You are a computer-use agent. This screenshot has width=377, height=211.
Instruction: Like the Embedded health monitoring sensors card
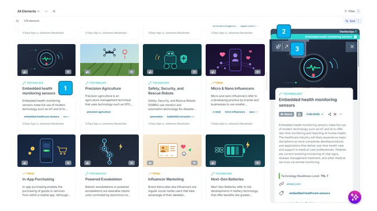click(x=24, y=72)
